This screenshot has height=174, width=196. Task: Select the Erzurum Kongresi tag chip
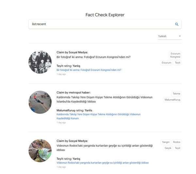point(175,55)
